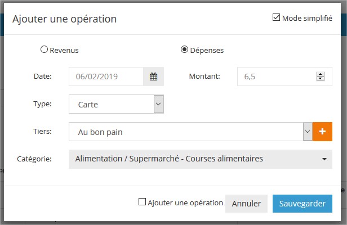The width and height of the screenshot is (347, 225).
Task: Focus the Montant amount field
Action: coord(275,76)
